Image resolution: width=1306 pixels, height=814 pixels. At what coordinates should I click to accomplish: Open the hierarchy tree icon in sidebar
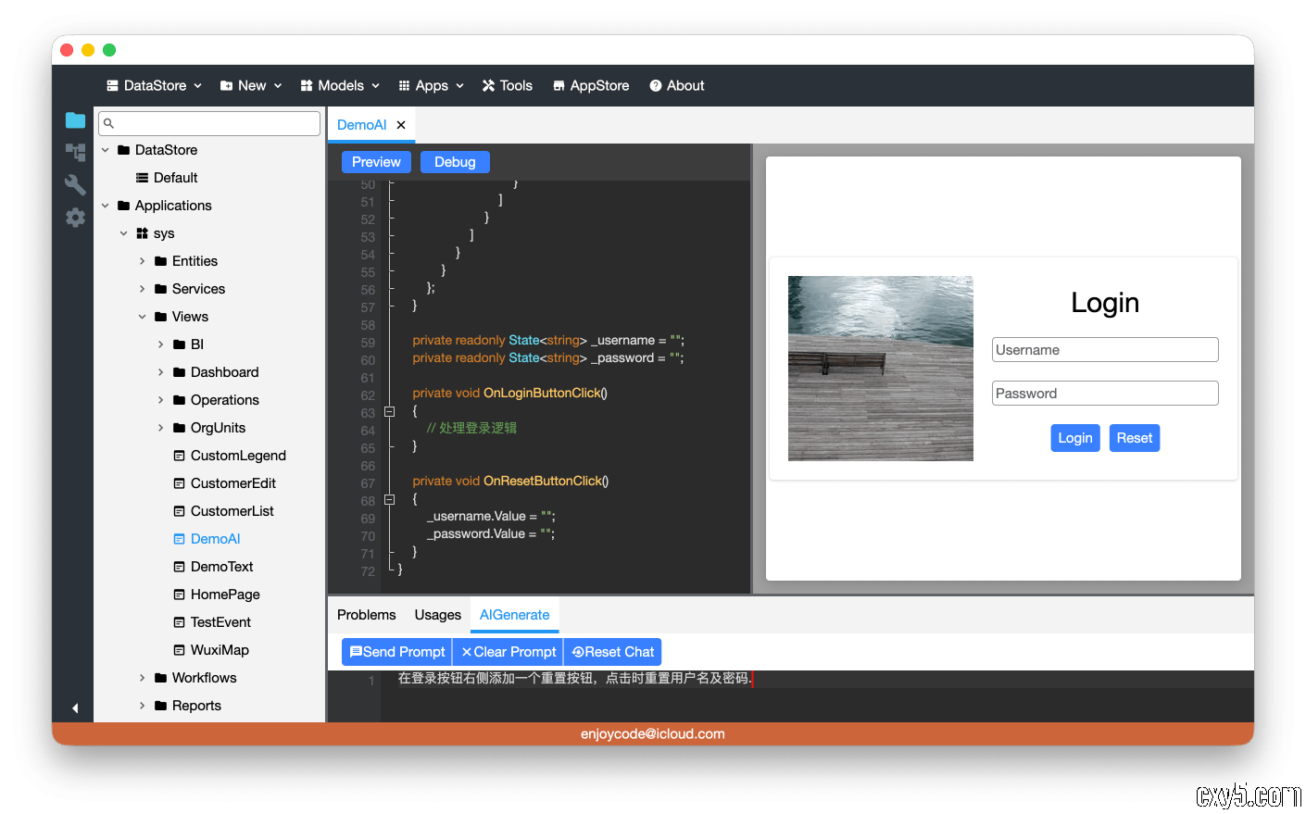pyautogui.click(x=75, y=152)
